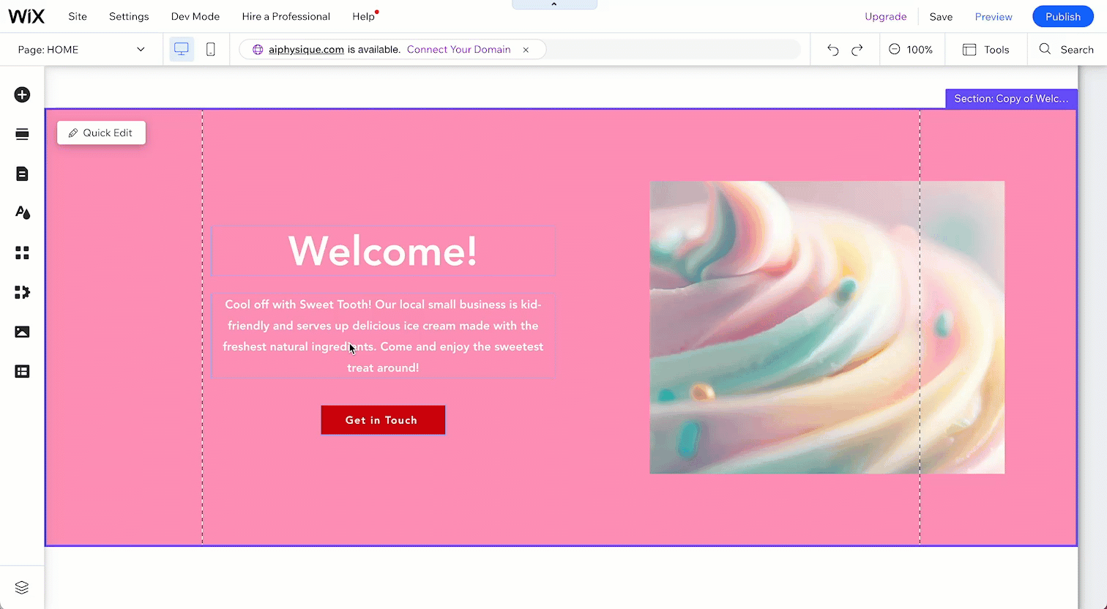Click the Preview button

coord(994,17)
